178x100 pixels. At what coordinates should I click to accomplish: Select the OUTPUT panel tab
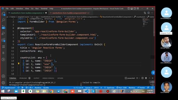(36, 78)
